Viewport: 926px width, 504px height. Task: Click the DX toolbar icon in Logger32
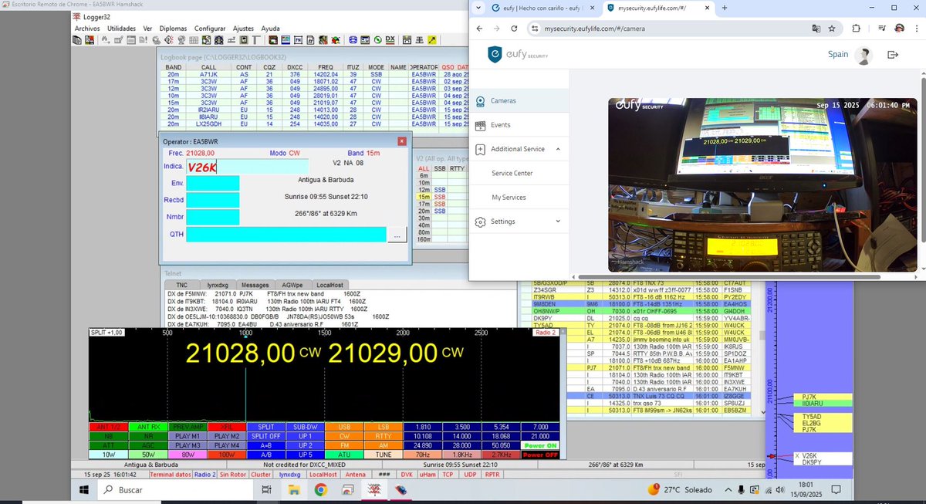coord(390,39)
